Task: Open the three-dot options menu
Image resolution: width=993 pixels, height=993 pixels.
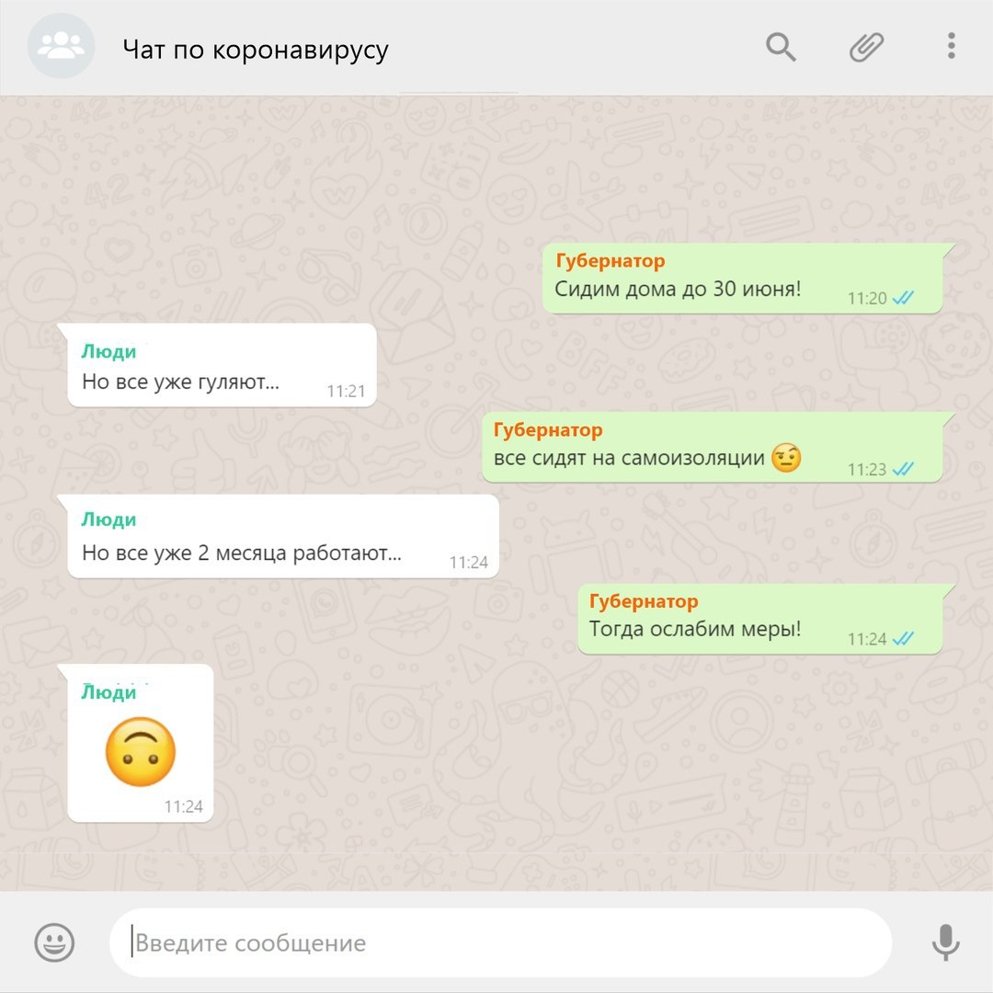Action: (x=952, y=46)
